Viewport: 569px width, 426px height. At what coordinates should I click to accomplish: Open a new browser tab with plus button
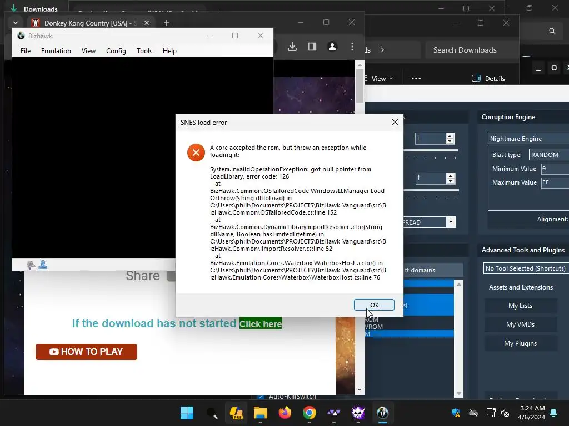167,23
